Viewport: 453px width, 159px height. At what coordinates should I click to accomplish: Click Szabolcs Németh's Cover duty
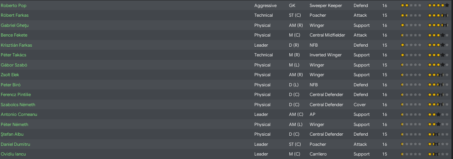pos(360,105)
